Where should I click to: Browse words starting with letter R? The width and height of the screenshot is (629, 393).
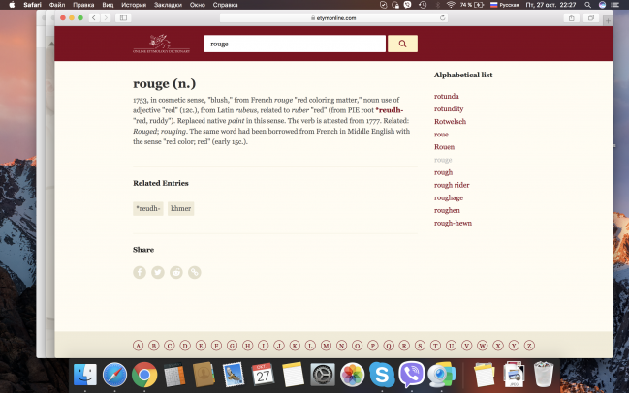point(404,345)
